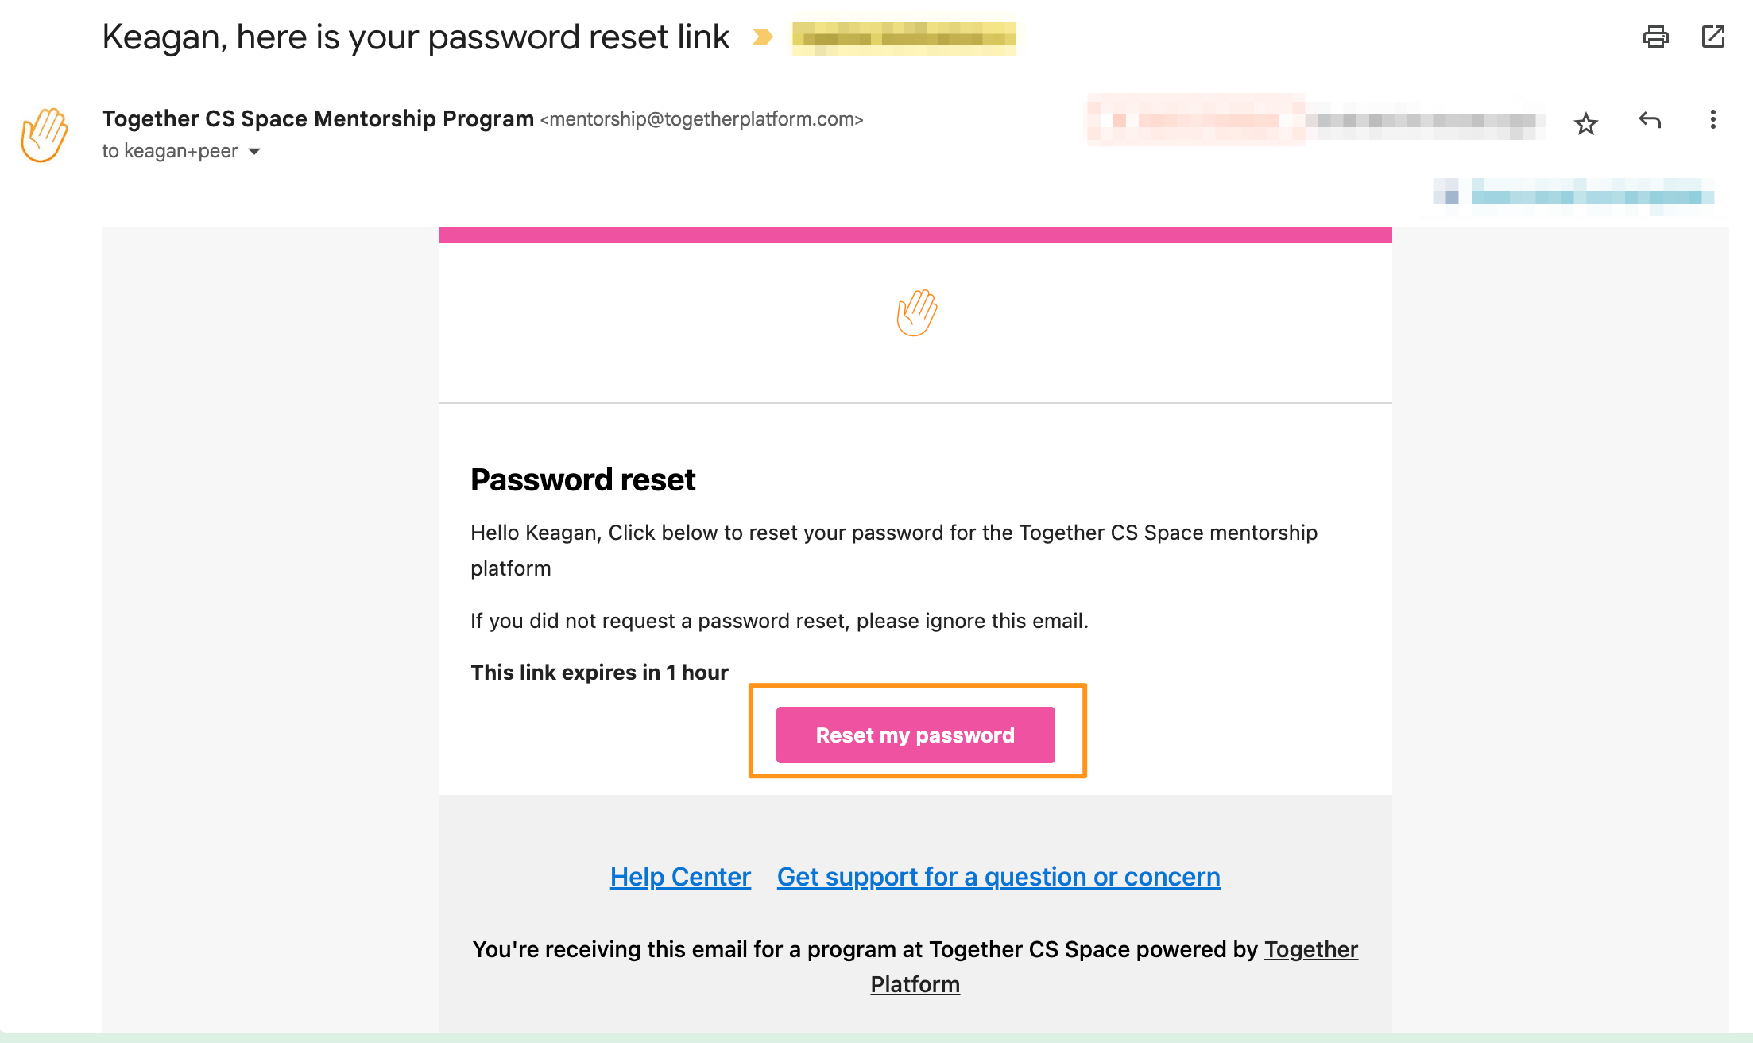Viewport: 1753px width, 1043px height.
Task: Open the email in a new window
Action: point(1712,37)
